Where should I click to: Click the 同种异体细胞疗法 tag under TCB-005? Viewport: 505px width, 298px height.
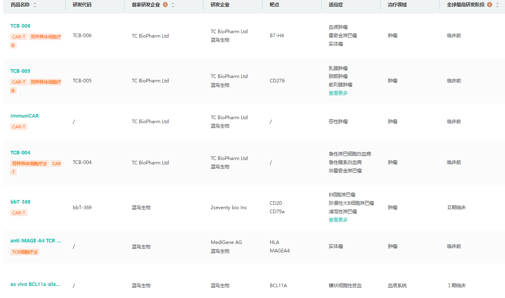coord(45,82)
